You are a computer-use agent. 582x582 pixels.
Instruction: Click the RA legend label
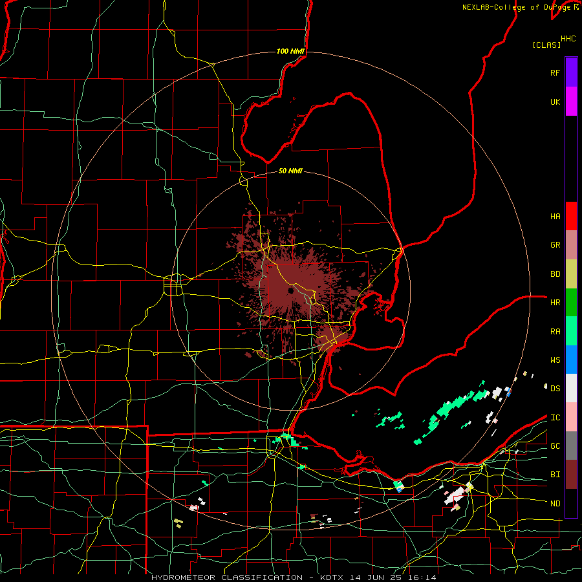555,332
